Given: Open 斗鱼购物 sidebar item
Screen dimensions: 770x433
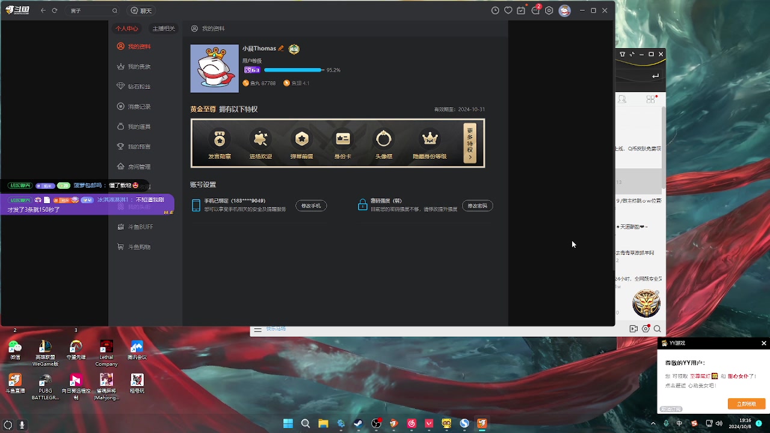Looking at the screenshot, I should (x=134, y=247).
